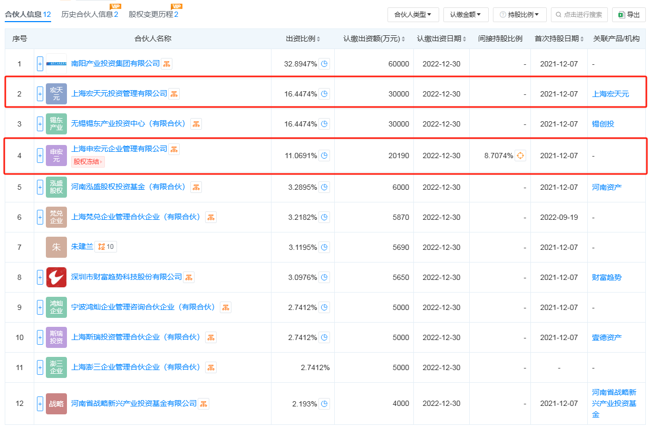Click pie chart icon beside 32.8947% ratio
This screenshot has height=427, width=649.
click(x=324, y=64)
